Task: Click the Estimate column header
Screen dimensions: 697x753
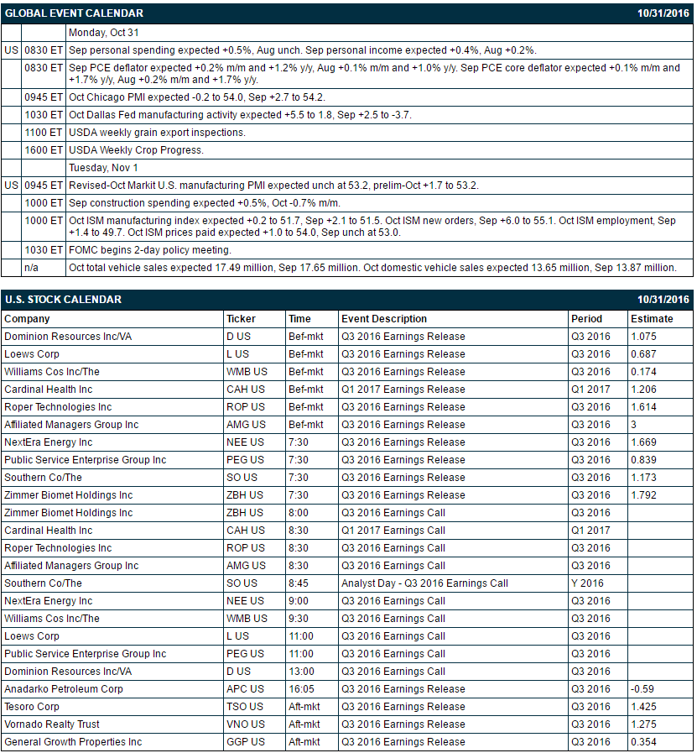Action: pyautogui.click(x=652, y=319)
